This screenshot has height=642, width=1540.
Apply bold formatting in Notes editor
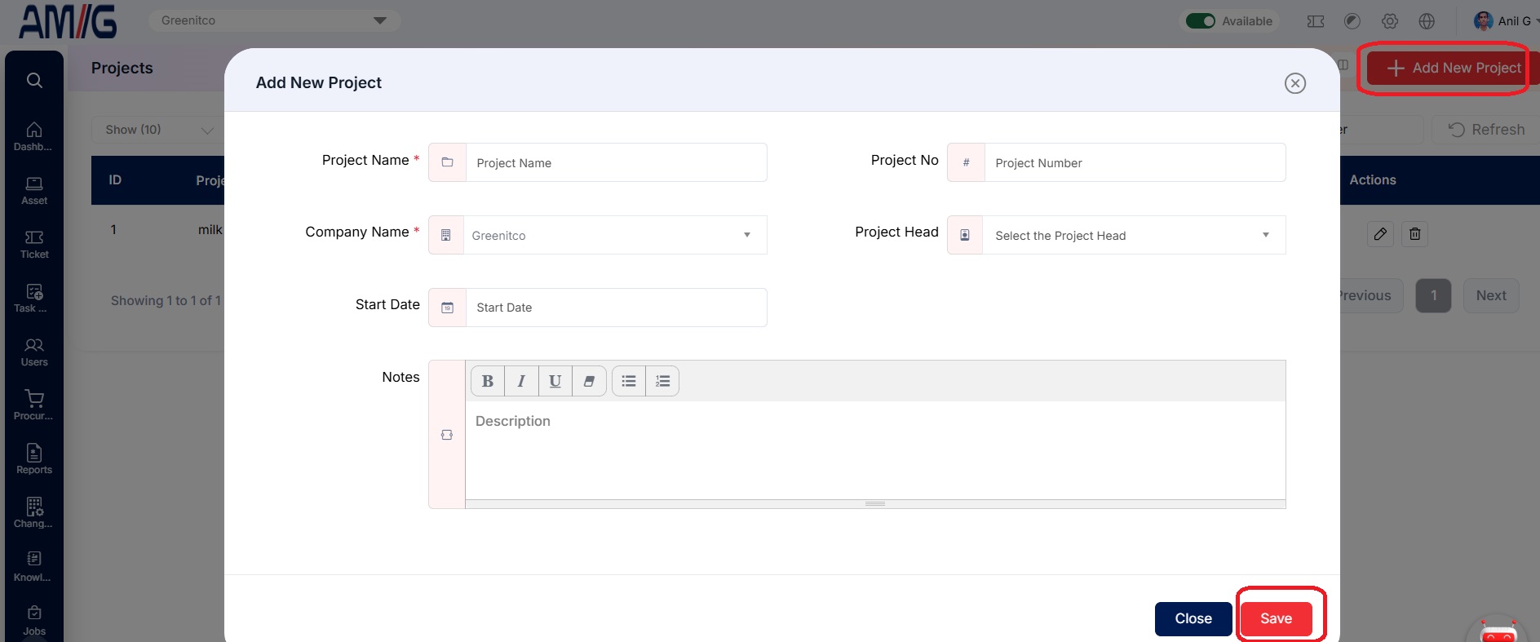pyautogui.click(x=488, y=381)
